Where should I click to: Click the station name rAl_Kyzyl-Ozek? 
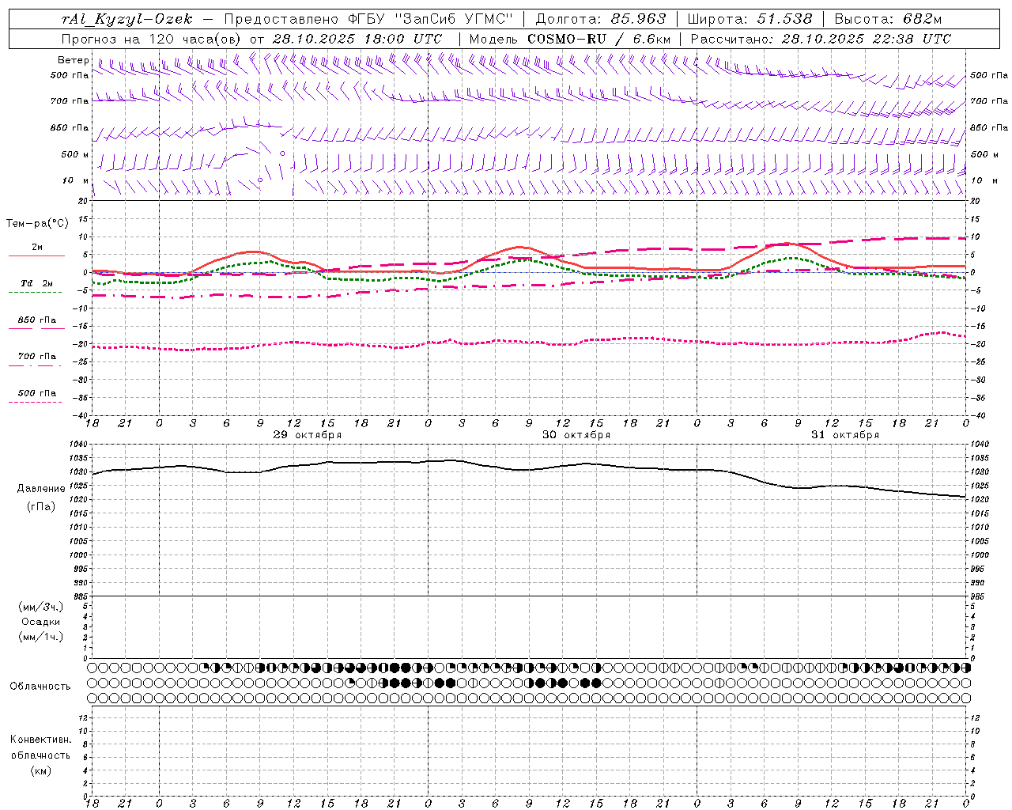tap(126, 19)
